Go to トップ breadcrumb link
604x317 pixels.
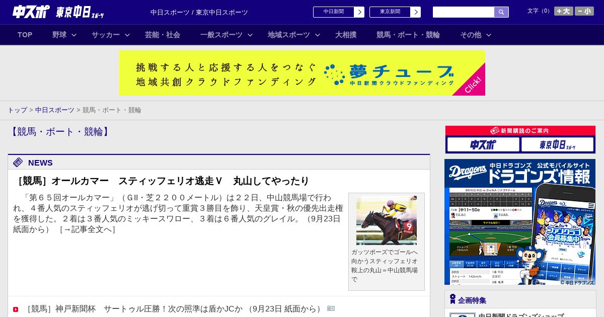click(x=17, y=110)
